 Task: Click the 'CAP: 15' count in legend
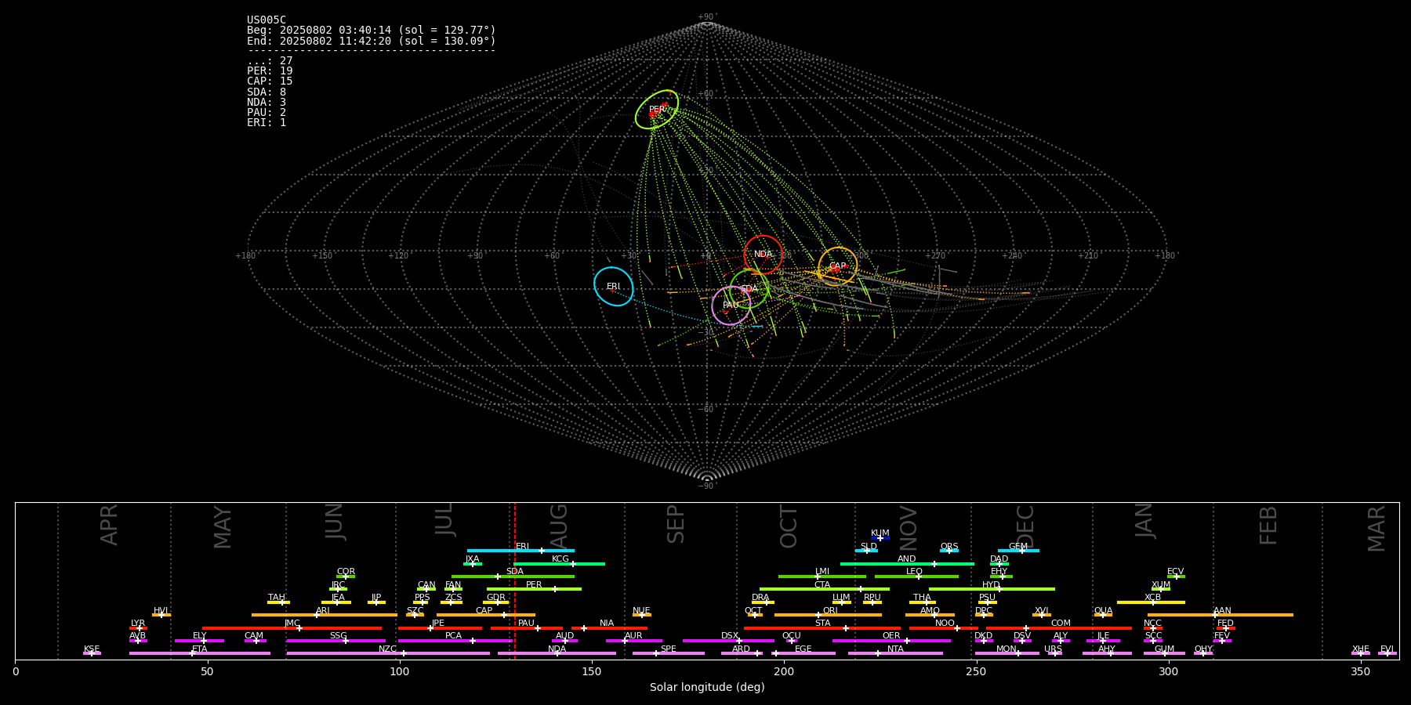pos(270,81)
